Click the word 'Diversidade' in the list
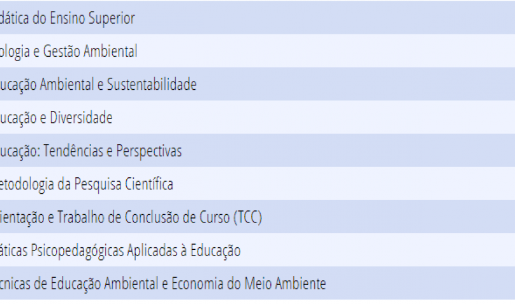515x304 pixels. click(x=81, y=117)
